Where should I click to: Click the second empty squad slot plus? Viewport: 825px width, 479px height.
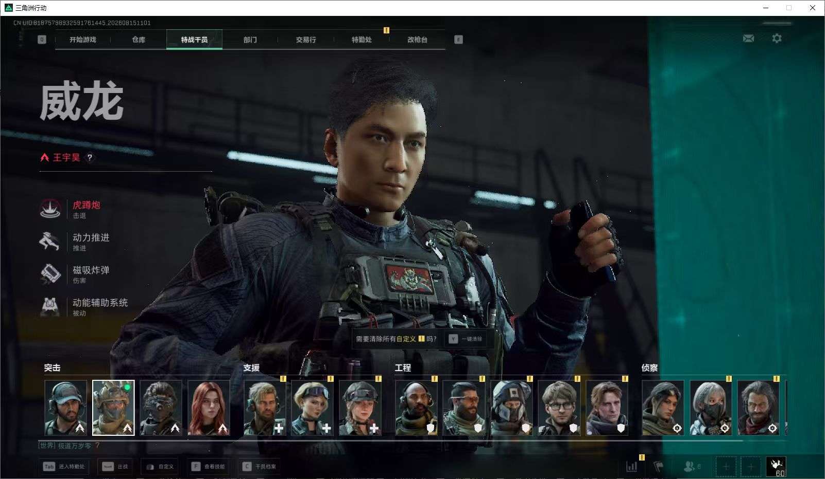pos(750,467)
